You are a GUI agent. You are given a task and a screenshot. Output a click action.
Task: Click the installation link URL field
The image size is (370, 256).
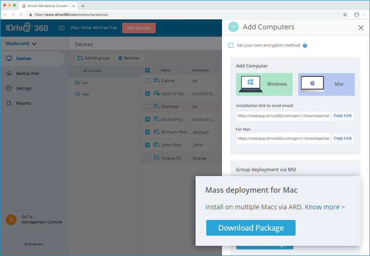(x=284, y=116)
